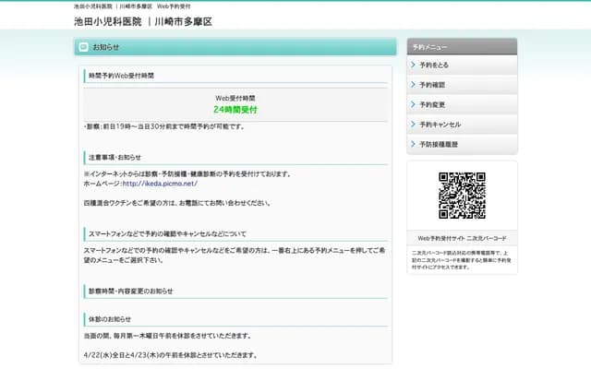591x369 pixels.
Task: Click the QR code image
Action: click(x=462, y=196)
